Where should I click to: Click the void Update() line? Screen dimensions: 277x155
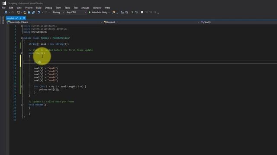(37, 105)
